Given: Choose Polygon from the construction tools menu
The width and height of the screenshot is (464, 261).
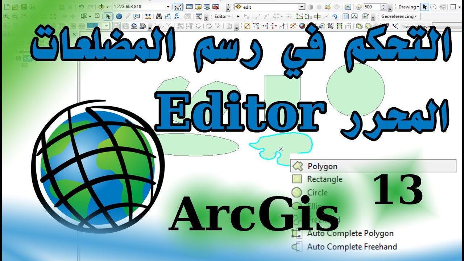Looking at the screenshot, I should 373,166.
